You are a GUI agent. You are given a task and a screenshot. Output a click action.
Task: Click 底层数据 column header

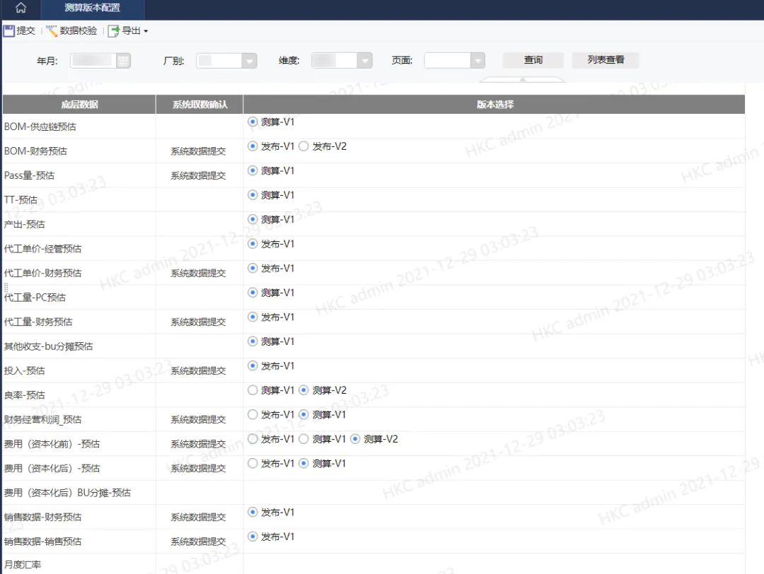pyautogui.click(x=79, y=104)
